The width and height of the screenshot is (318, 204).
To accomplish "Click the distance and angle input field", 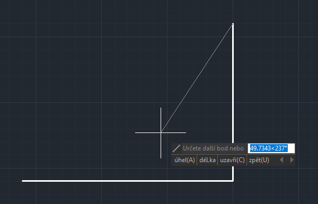I will [271, 148].
